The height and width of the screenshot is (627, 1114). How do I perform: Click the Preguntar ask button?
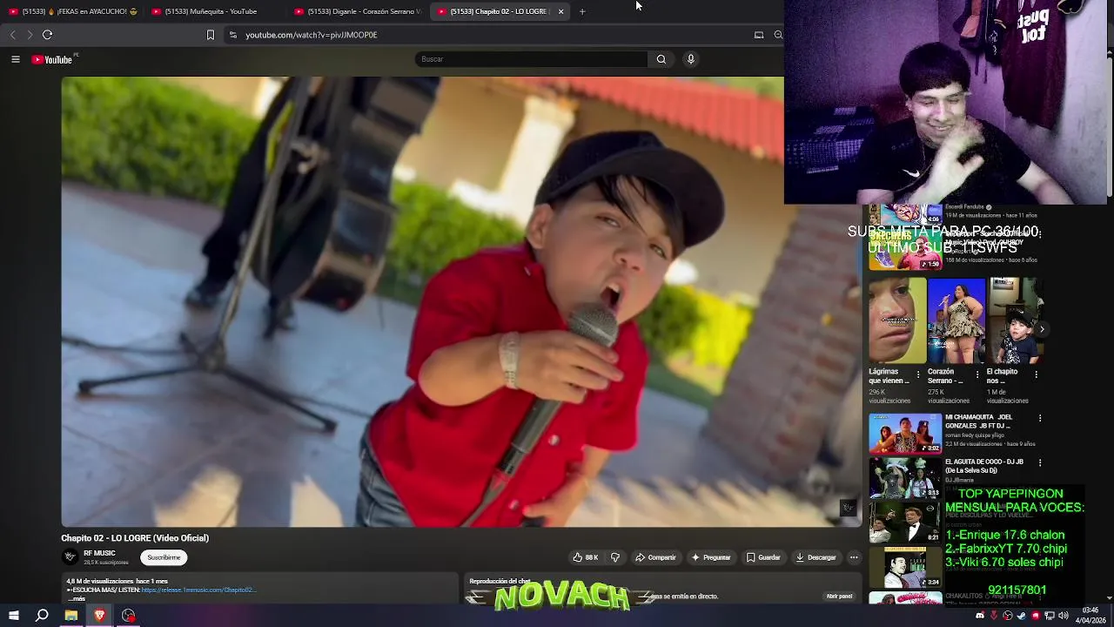click(711, 557)
